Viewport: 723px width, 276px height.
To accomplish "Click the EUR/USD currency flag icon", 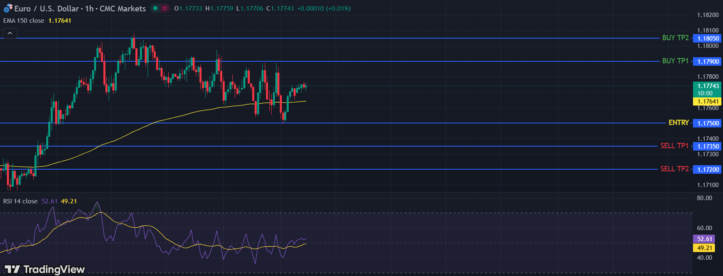I will [x=8, y=9].
